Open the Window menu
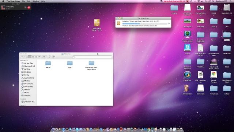The image size is (234, 132). pos(36,1)
